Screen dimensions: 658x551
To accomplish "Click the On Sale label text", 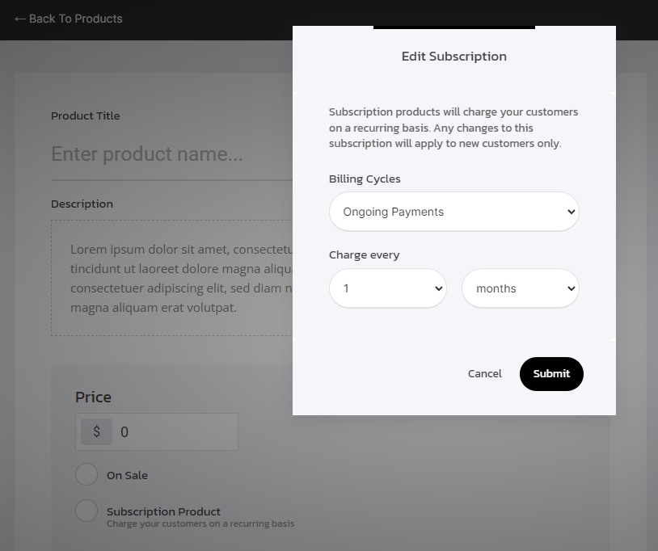I will (127, 476).
